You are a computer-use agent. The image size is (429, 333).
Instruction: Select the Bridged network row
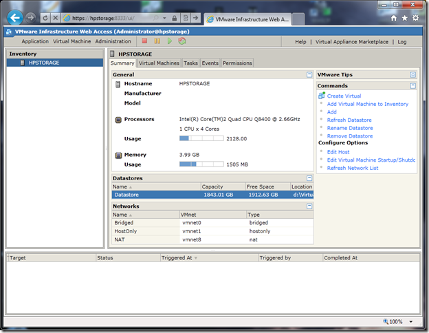pos(212,223)
